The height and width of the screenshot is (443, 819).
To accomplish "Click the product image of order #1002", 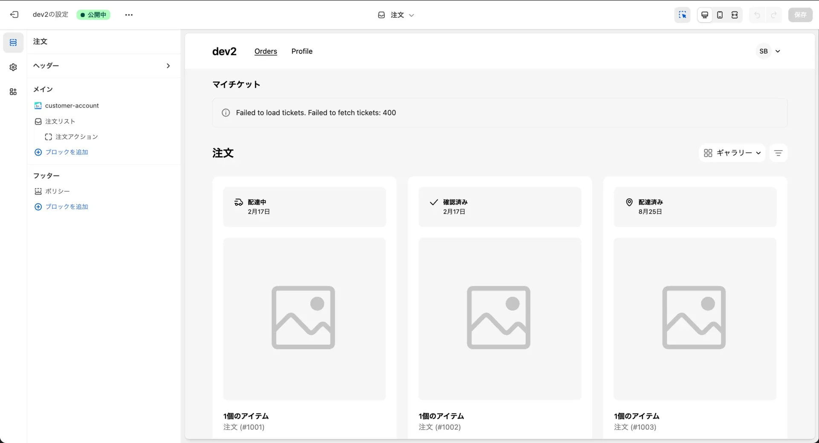I will [x=500, y=318].
